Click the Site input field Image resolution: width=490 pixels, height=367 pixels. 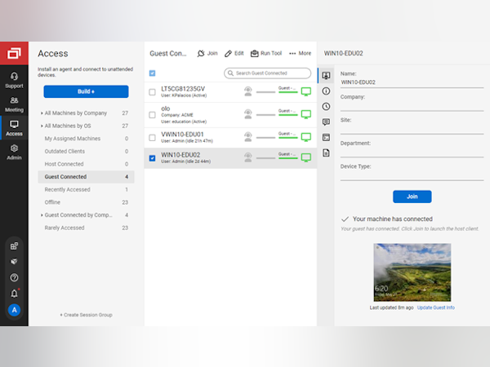[412, 129]
